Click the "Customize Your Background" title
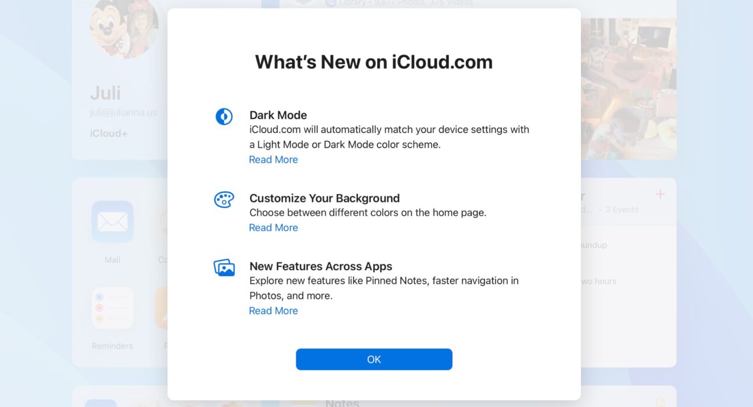This screenshot has width=753, height=407. click(x=324, y=198)
